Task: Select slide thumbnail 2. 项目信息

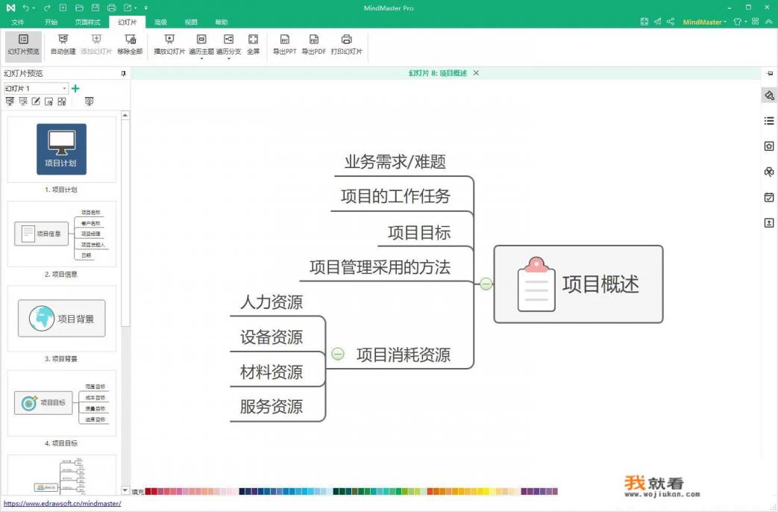Action: [61, 234]
